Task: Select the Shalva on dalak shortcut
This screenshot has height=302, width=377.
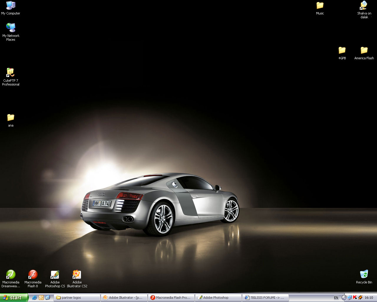Action: [x=364, y=10]
